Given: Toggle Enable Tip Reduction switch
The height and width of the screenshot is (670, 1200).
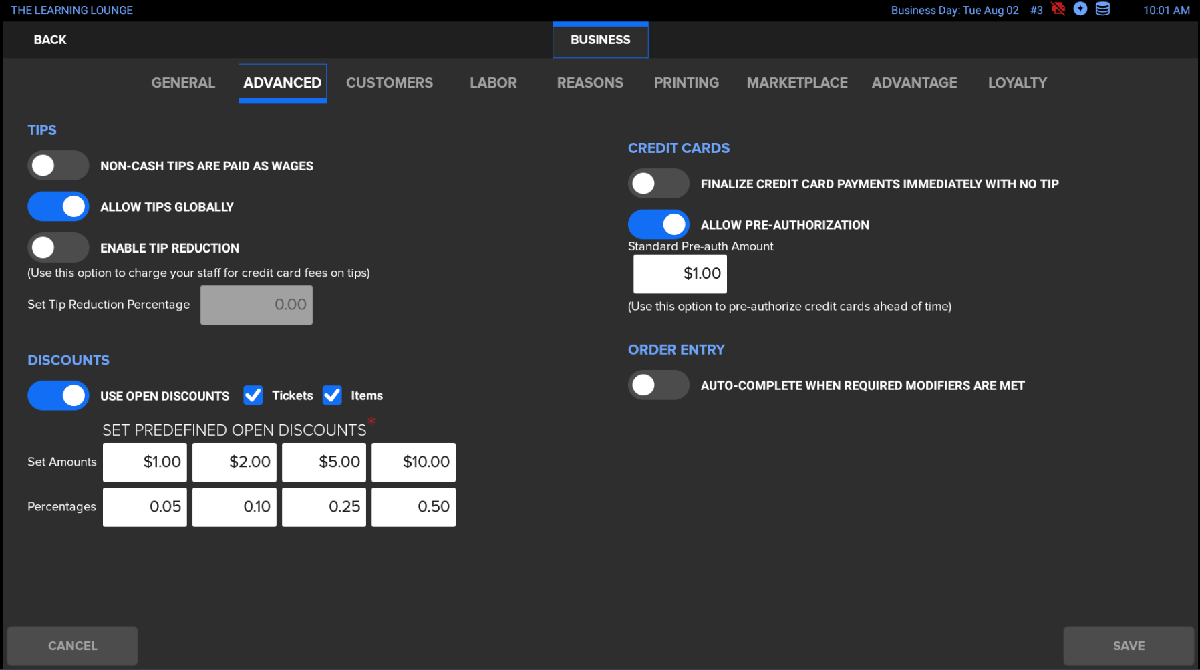Looking at the screenshot, I should 58,248.
